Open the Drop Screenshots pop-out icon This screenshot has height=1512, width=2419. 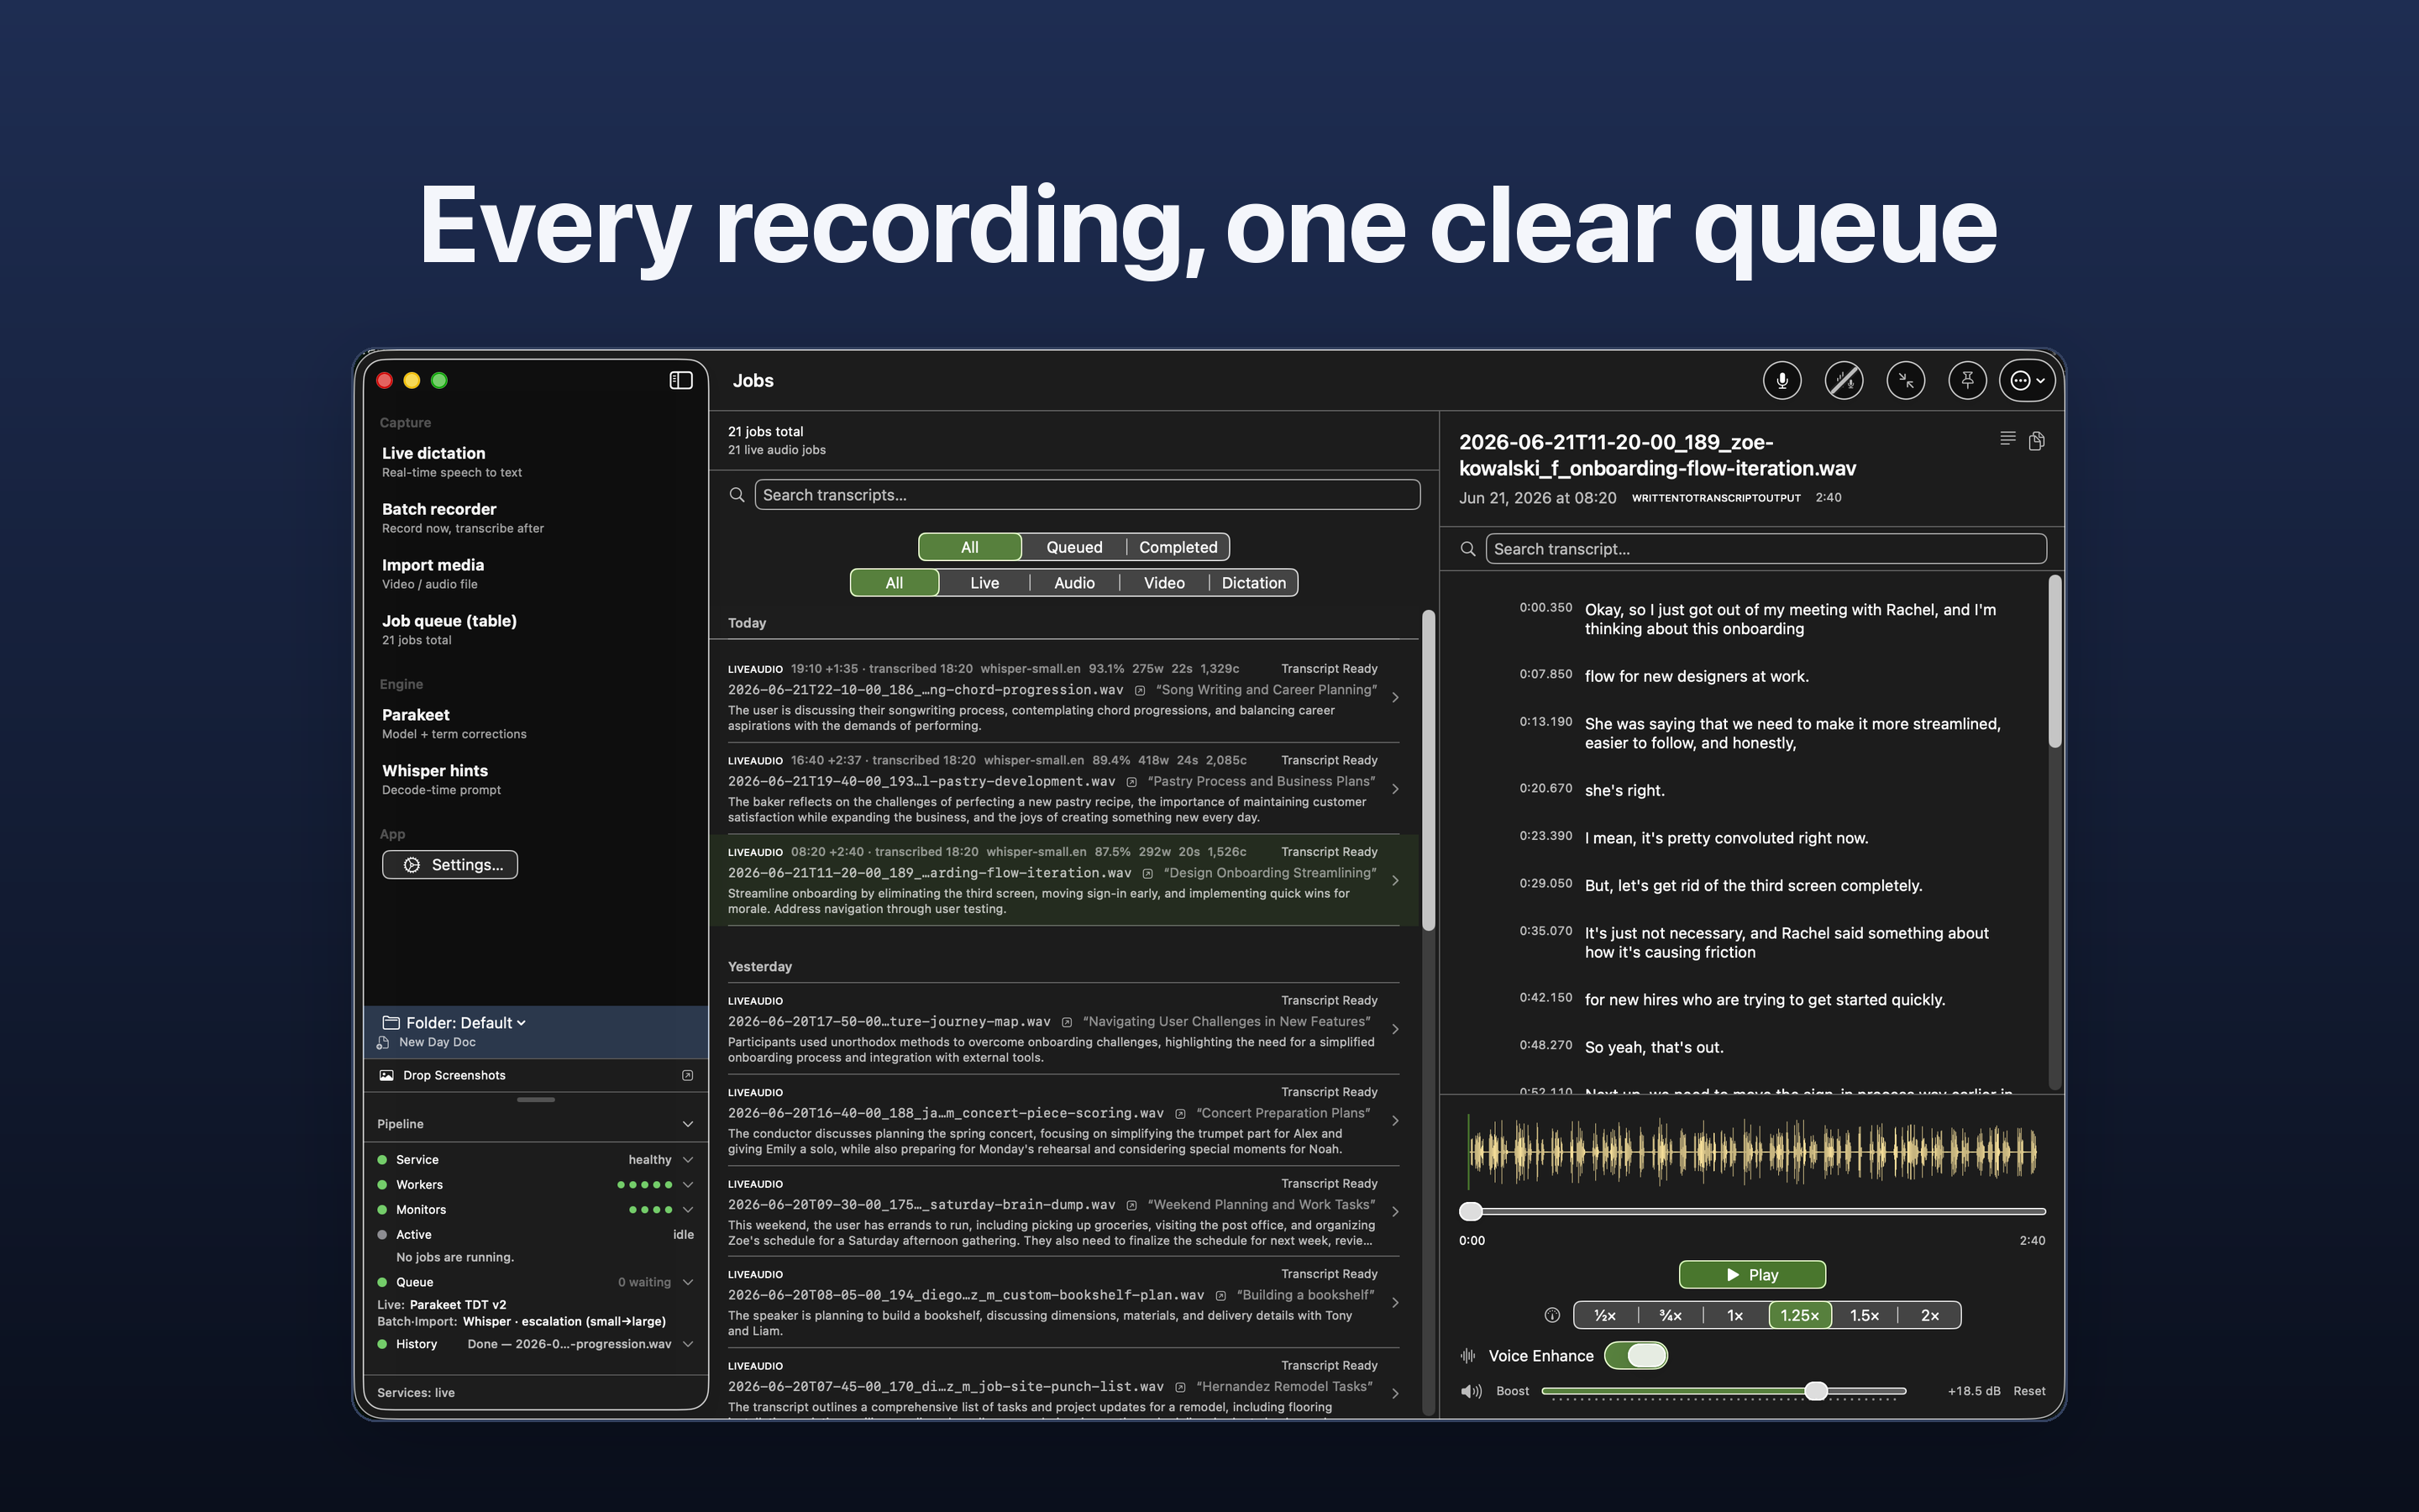pos(688,1075)
